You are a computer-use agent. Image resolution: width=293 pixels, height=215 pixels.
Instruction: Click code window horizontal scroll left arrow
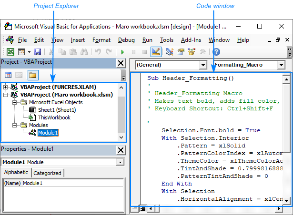[x=151, y=209]
